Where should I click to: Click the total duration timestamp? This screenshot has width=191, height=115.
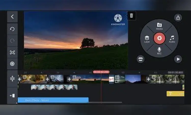click(175, 73)
